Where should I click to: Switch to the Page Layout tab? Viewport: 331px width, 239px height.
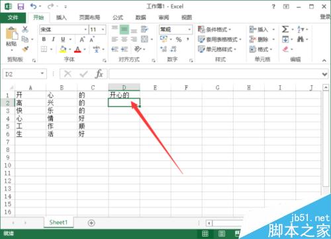(x=89, y=17)
